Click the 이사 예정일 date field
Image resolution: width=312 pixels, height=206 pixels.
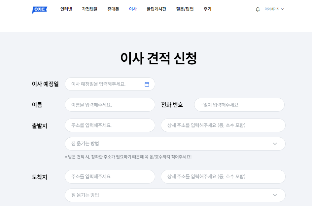pyautogui.click(x=110, y=84)
